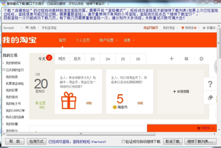Switch to the 后天 date tab
The image size is (221, 148).
(x=77, y=59)
